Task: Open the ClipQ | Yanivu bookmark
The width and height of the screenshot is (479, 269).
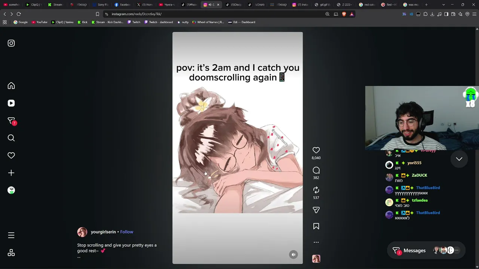Action: click(62, 22)
